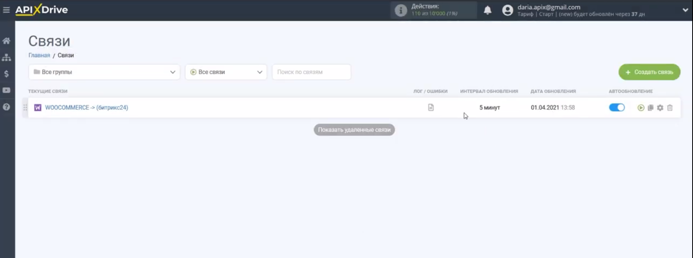Open the dollar billing icon in sidebar
This screenshot has height=258, width=693.
click(6, 74)
